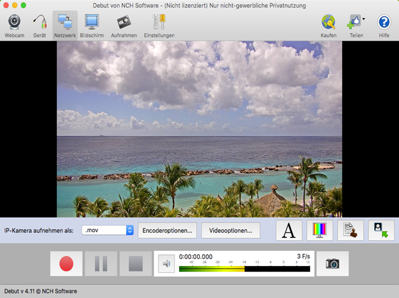The image size is (399, 298).
Task: Click the pause recording button
Action: point(101,264)
